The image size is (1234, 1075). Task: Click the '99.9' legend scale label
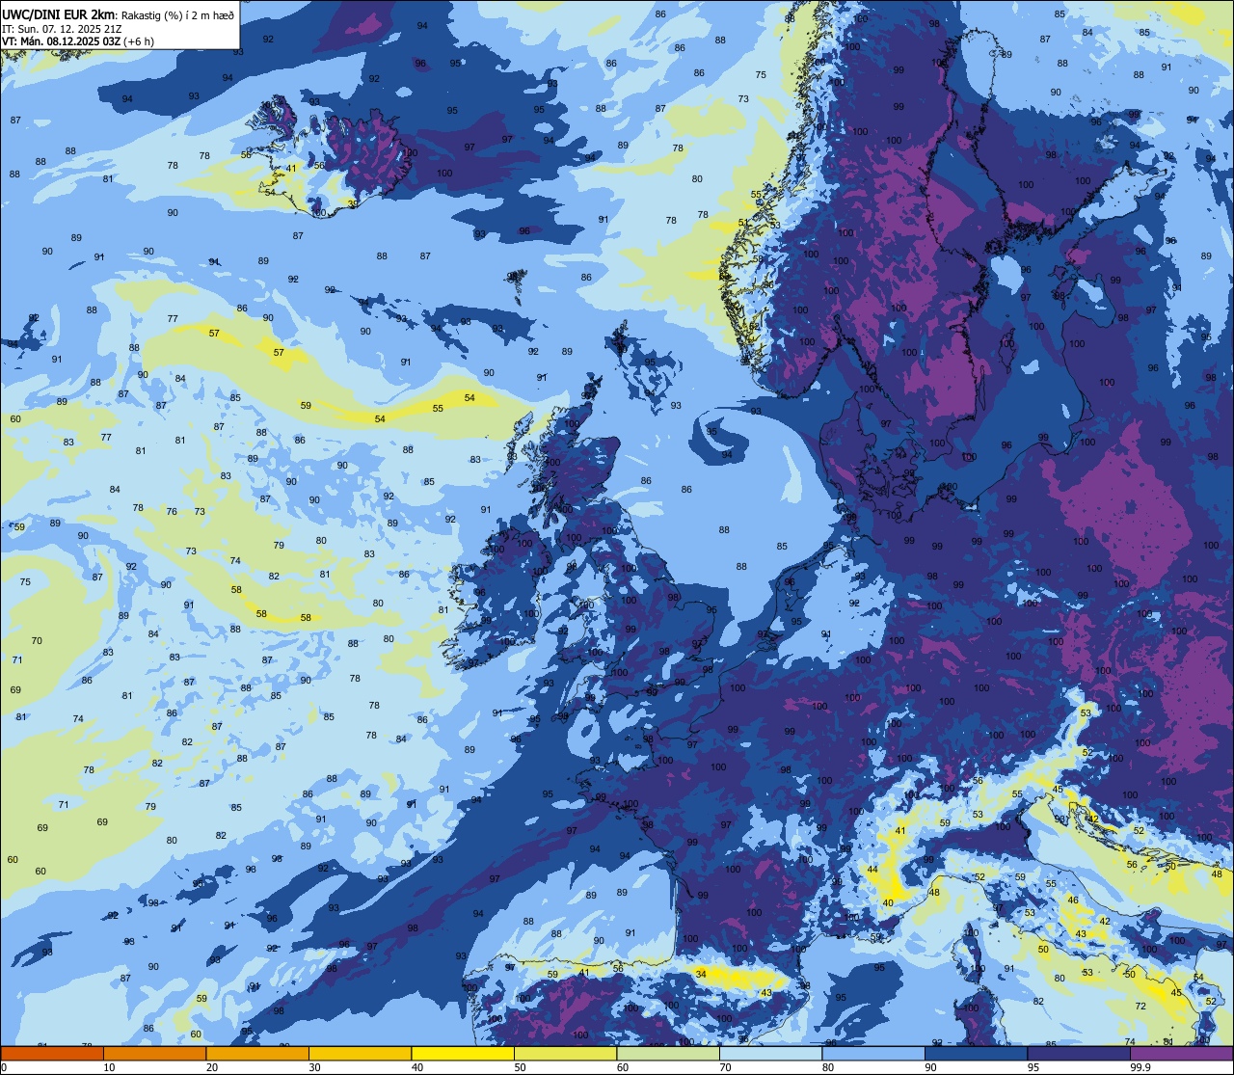click(1141, 1067)
